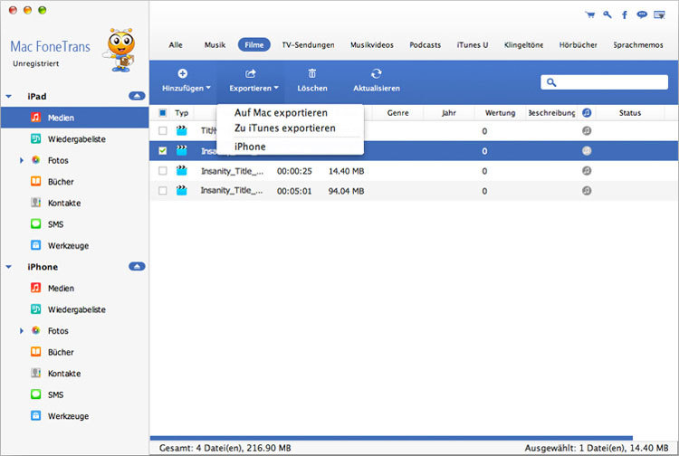679x456 pixels.
Task: Switch to the Musik tab
Action: pos(215,44)
